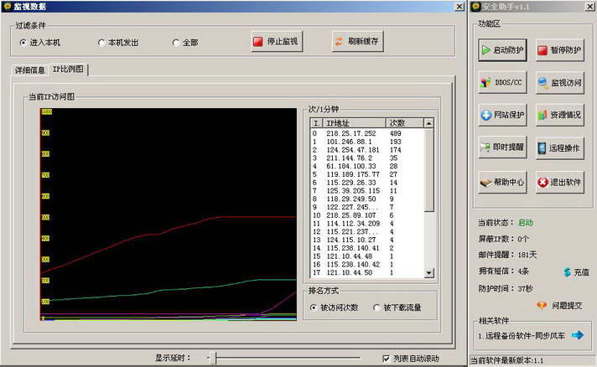This screenshot has width=597, height=367.
Task: Open 远程操作 remote operation
Action: [x=559, y=147]
